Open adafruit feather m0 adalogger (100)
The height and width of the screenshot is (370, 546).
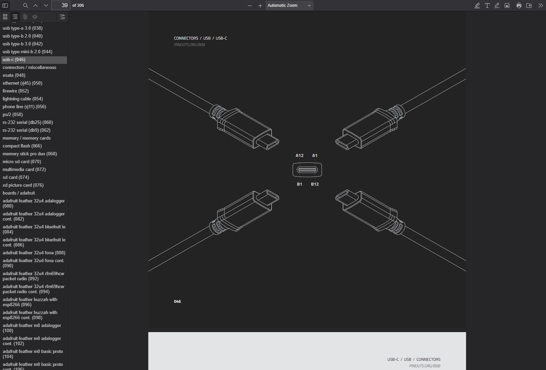click(32, 328)
